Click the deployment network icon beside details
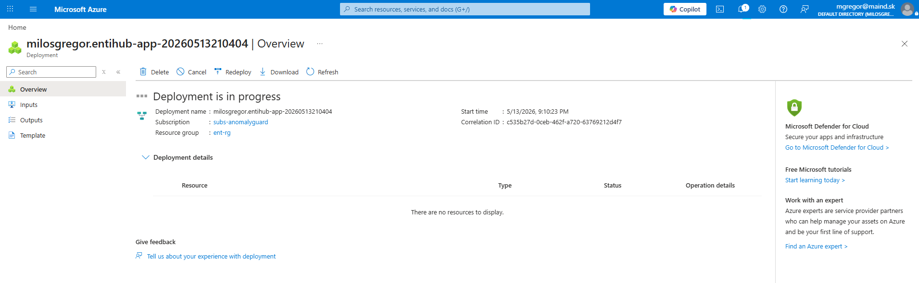Image resolution: width=919 pixels, height=283 pixels. point(142,116)
